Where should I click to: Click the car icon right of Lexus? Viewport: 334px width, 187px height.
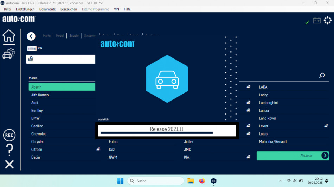pos(326,126)
